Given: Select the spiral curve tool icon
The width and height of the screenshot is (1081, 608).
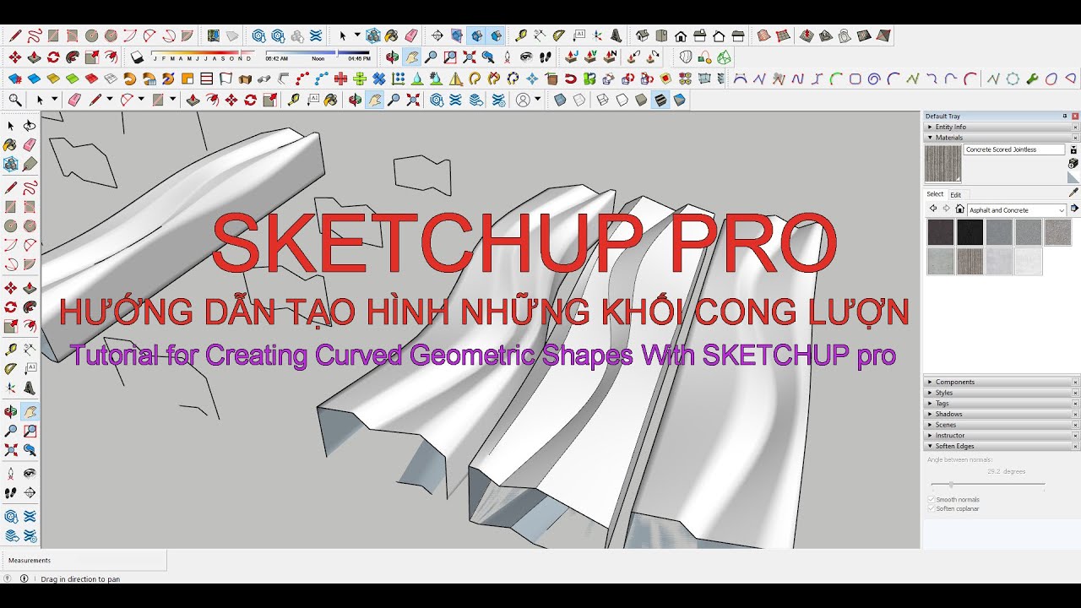Looking at the screenshot, I should point(873,79).
